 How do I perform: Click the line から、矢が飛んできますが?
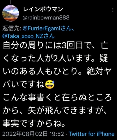coord(55,110)
